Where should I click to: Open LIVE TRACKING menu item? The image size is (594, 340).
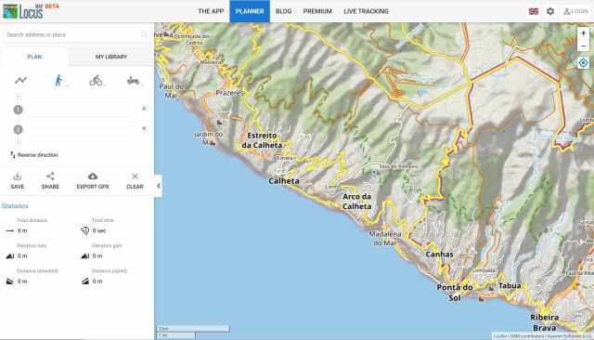pos(366,11)
